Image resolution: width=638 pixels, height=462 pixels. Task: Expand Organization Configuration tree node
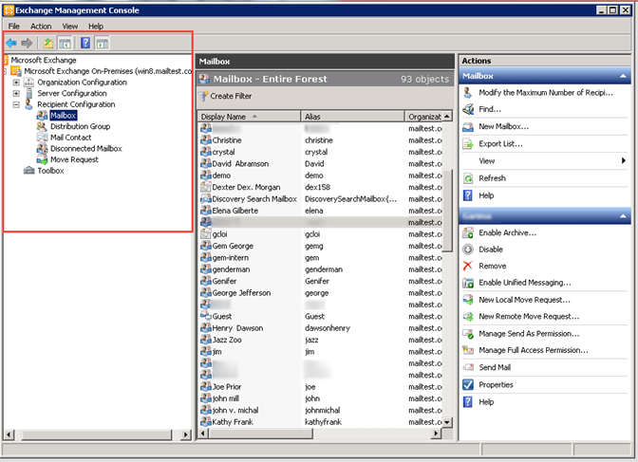tap(16, 83)
